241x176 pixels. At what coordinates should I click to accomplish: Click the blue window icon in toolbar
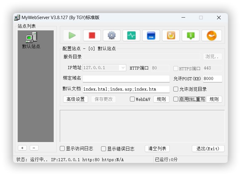[151, 35]
